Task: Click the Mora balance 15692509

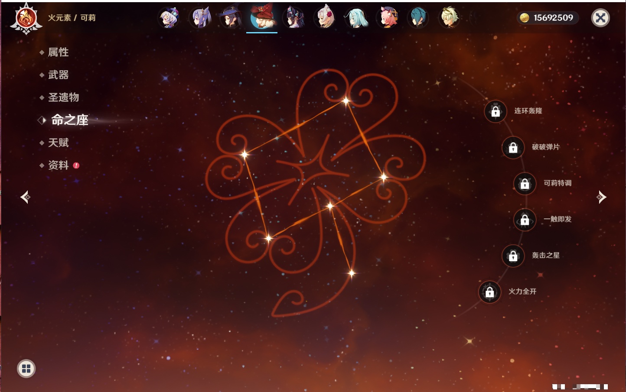Action: click(x=548, y=18)
